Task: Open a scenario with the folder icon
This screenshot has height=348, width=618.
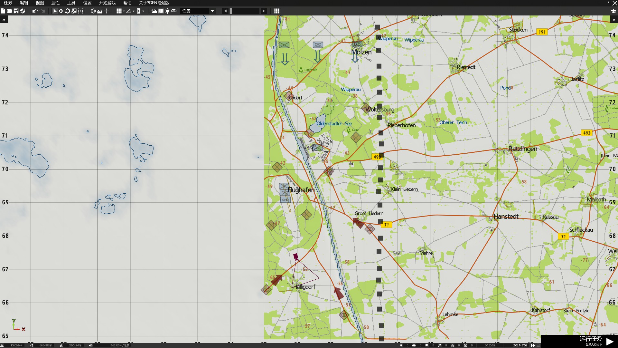Action: click(x=10, y=11)
